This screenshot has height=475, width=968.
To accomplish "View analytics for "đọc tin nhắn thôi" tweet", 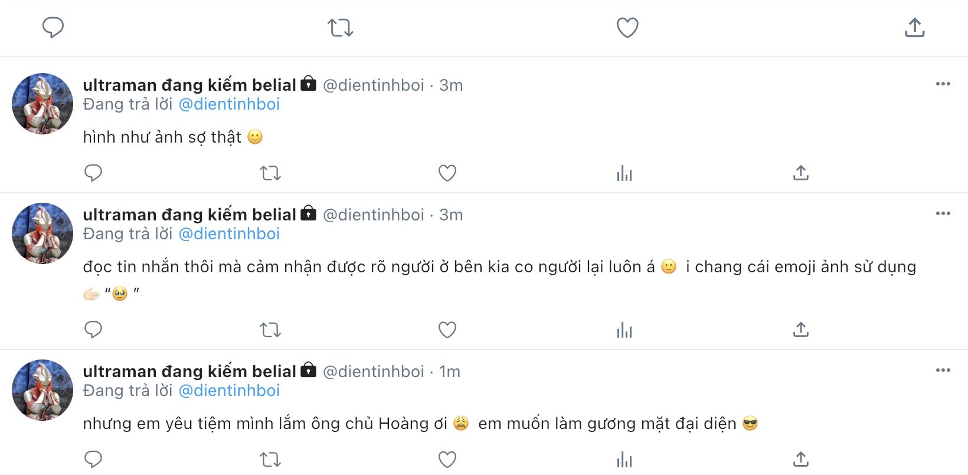I will pyautogui.click(x=624, y=330).
